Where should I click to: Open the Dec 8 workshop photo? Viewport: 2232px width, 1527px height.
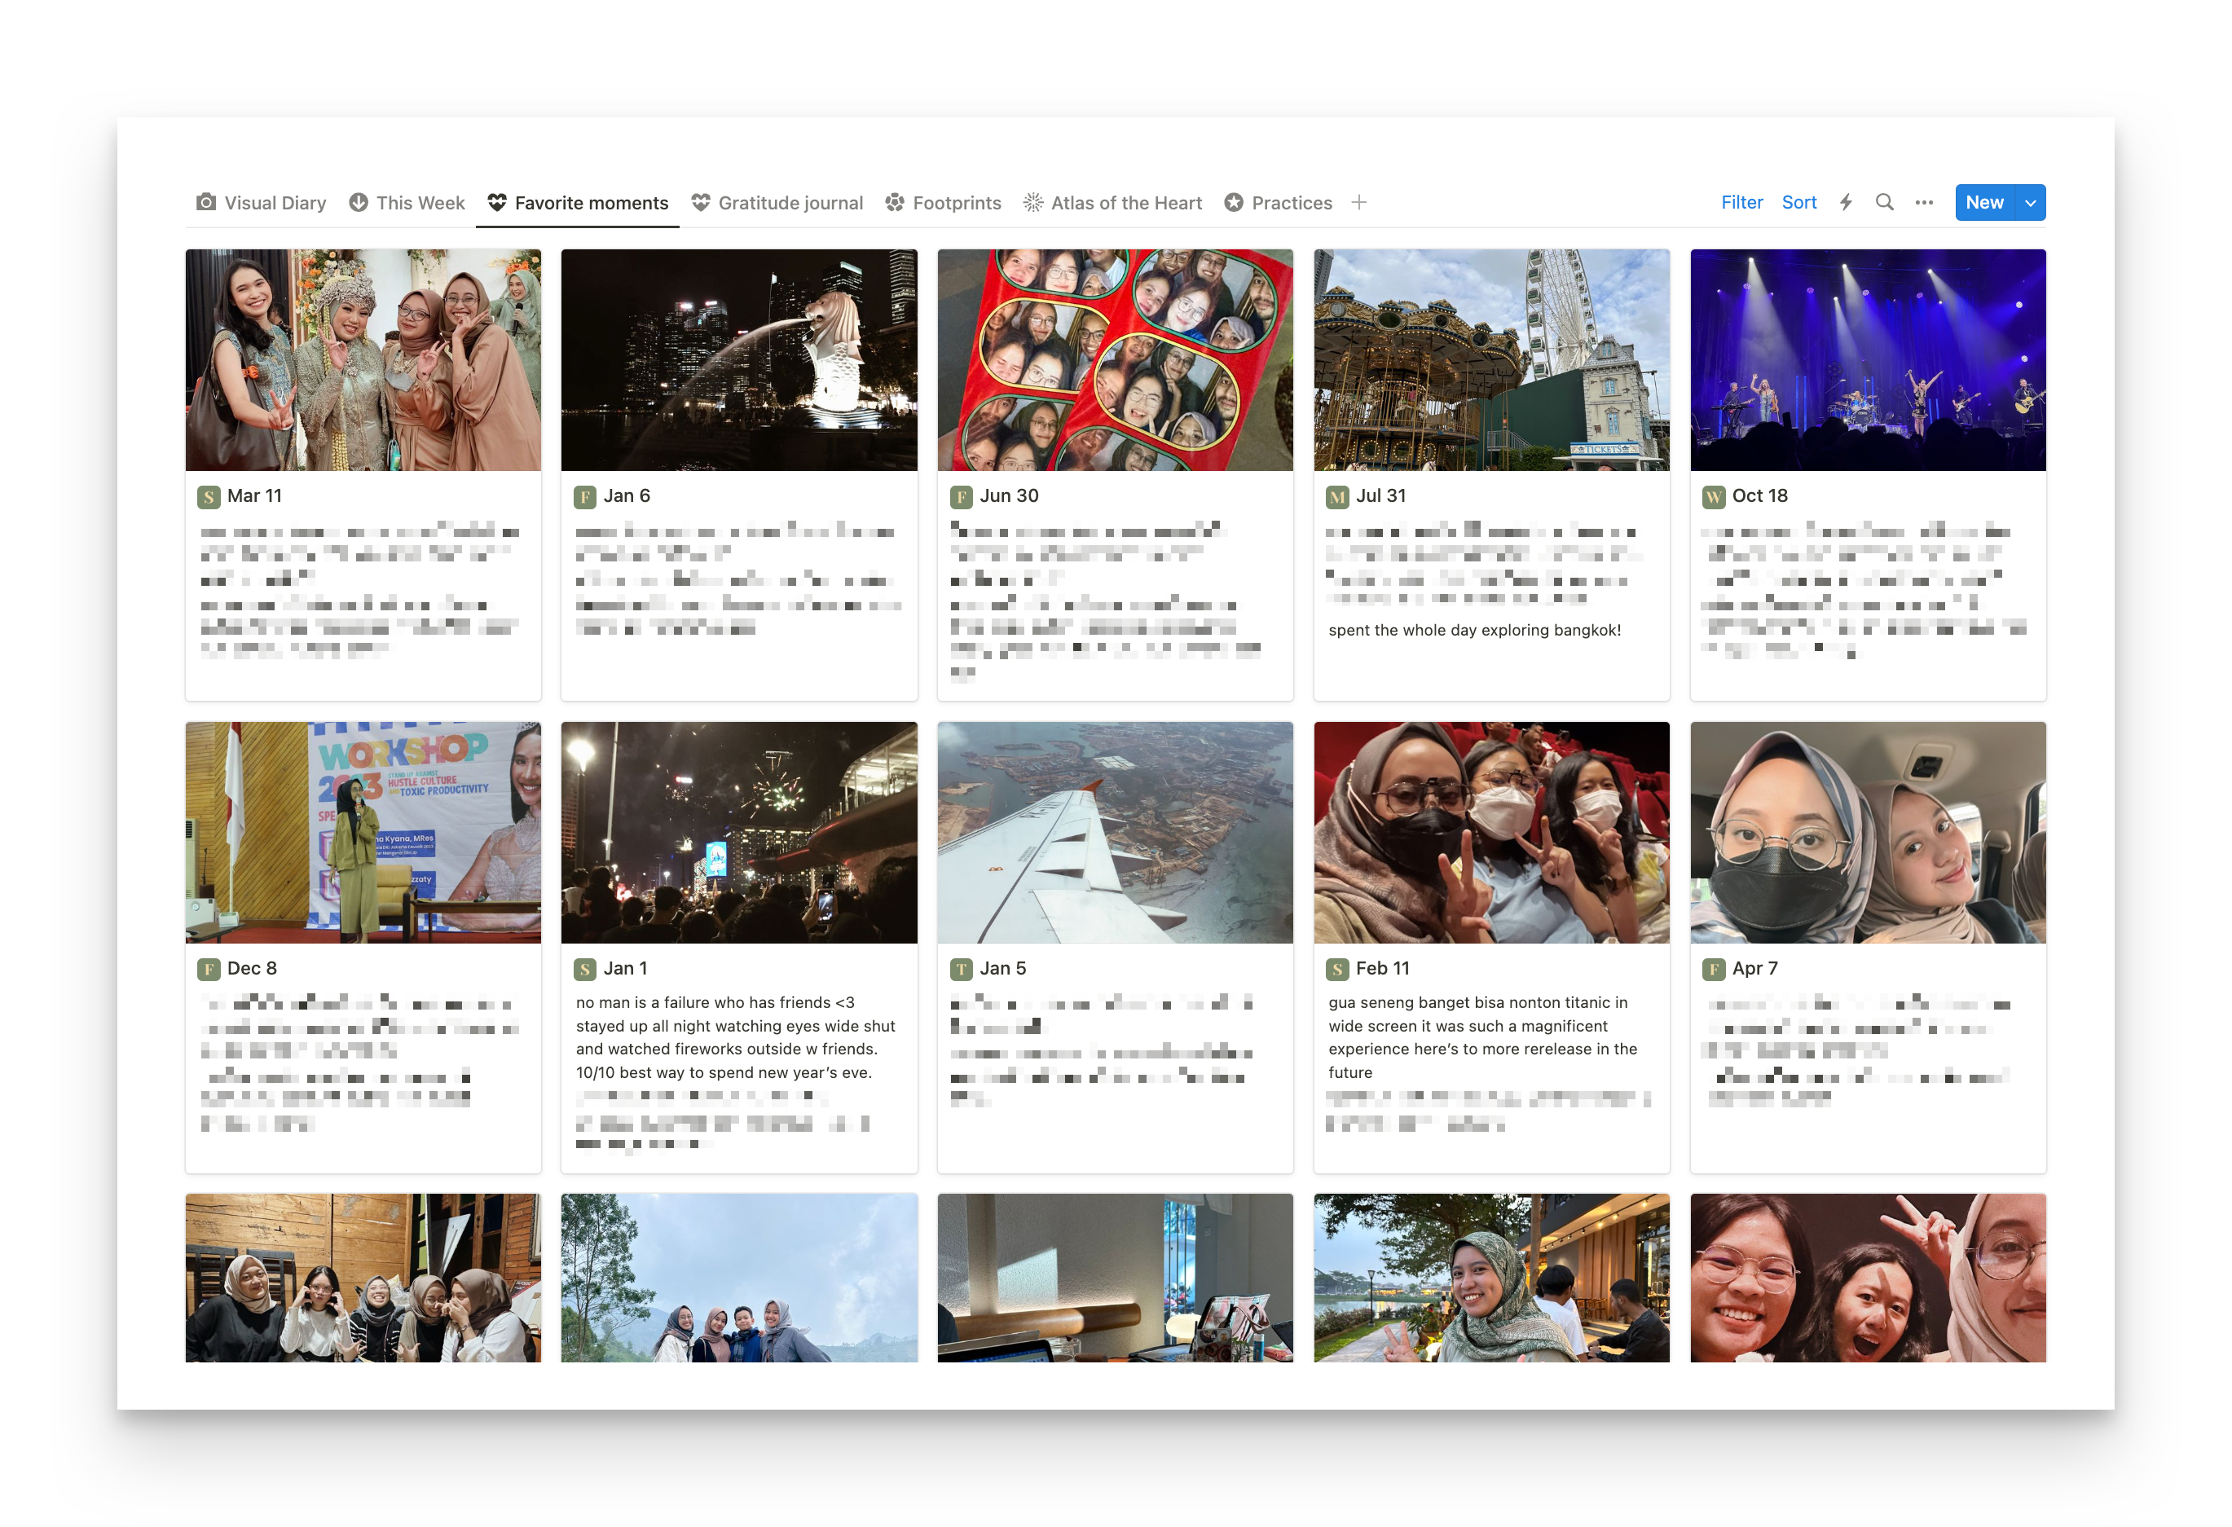coord(363,833)
